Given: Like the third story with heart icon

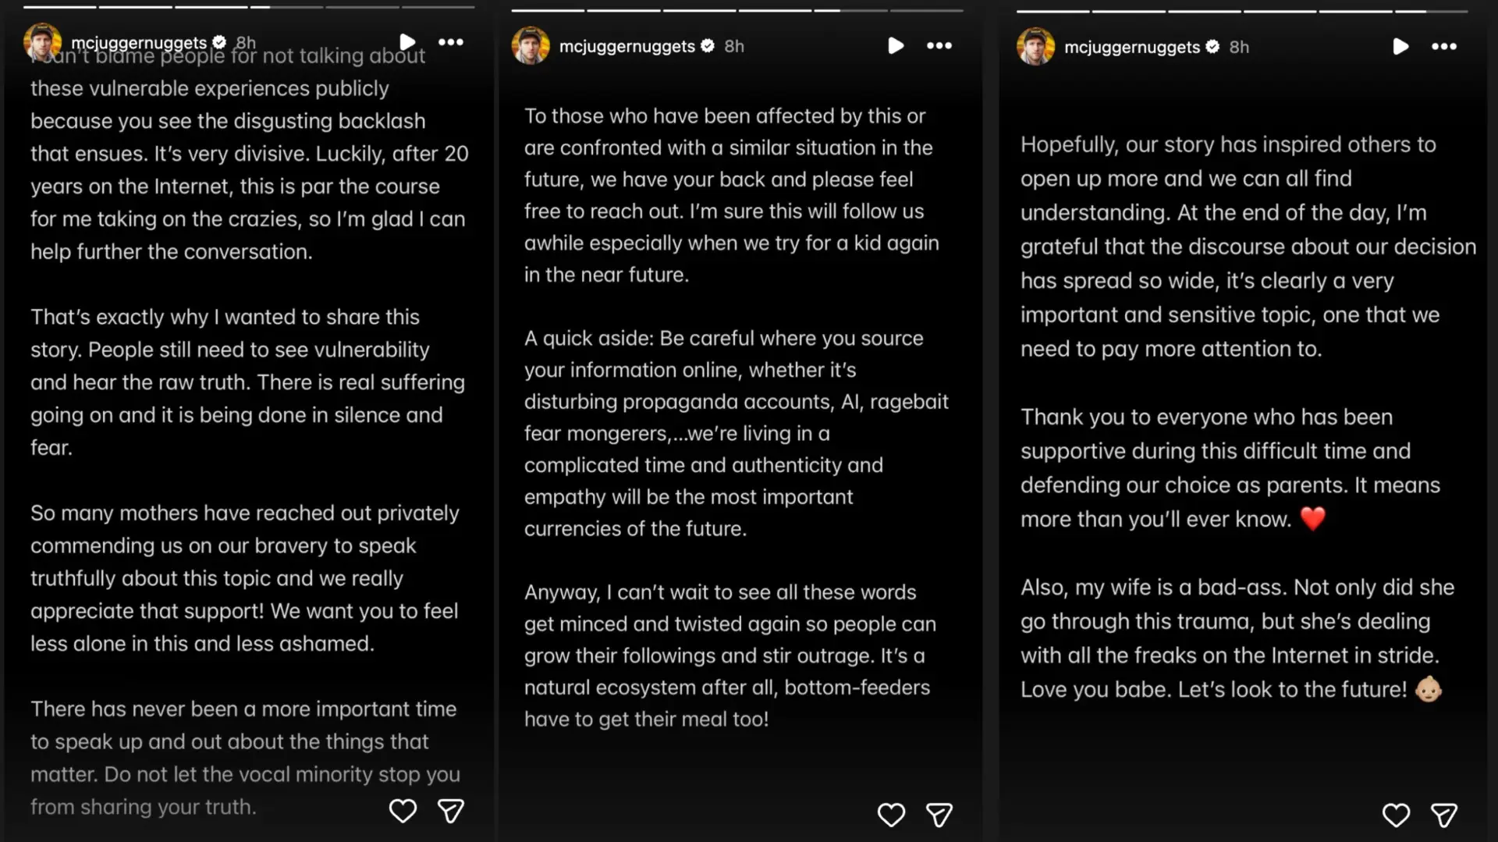Looking at the screenshot, I should click(1396, 815).
